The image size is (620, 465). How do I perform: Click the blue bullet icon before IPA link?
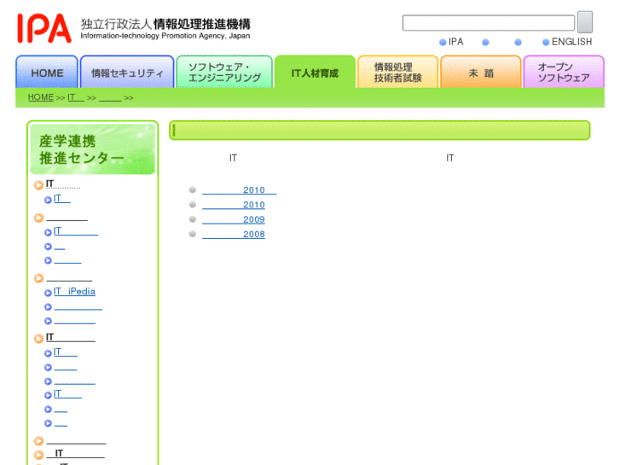pos(443,43)
